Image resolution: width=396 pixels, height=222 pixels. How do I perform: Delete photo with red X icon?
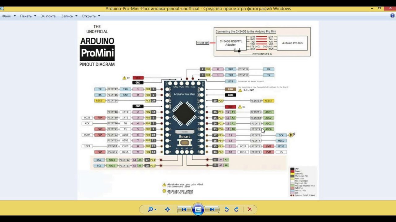[x=250, y=209]
